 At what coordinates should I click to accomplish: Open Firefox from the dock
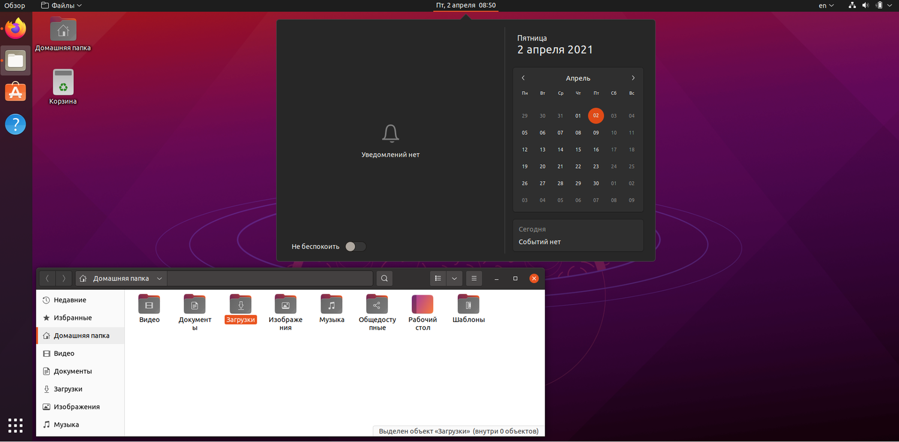coord(15,28)
